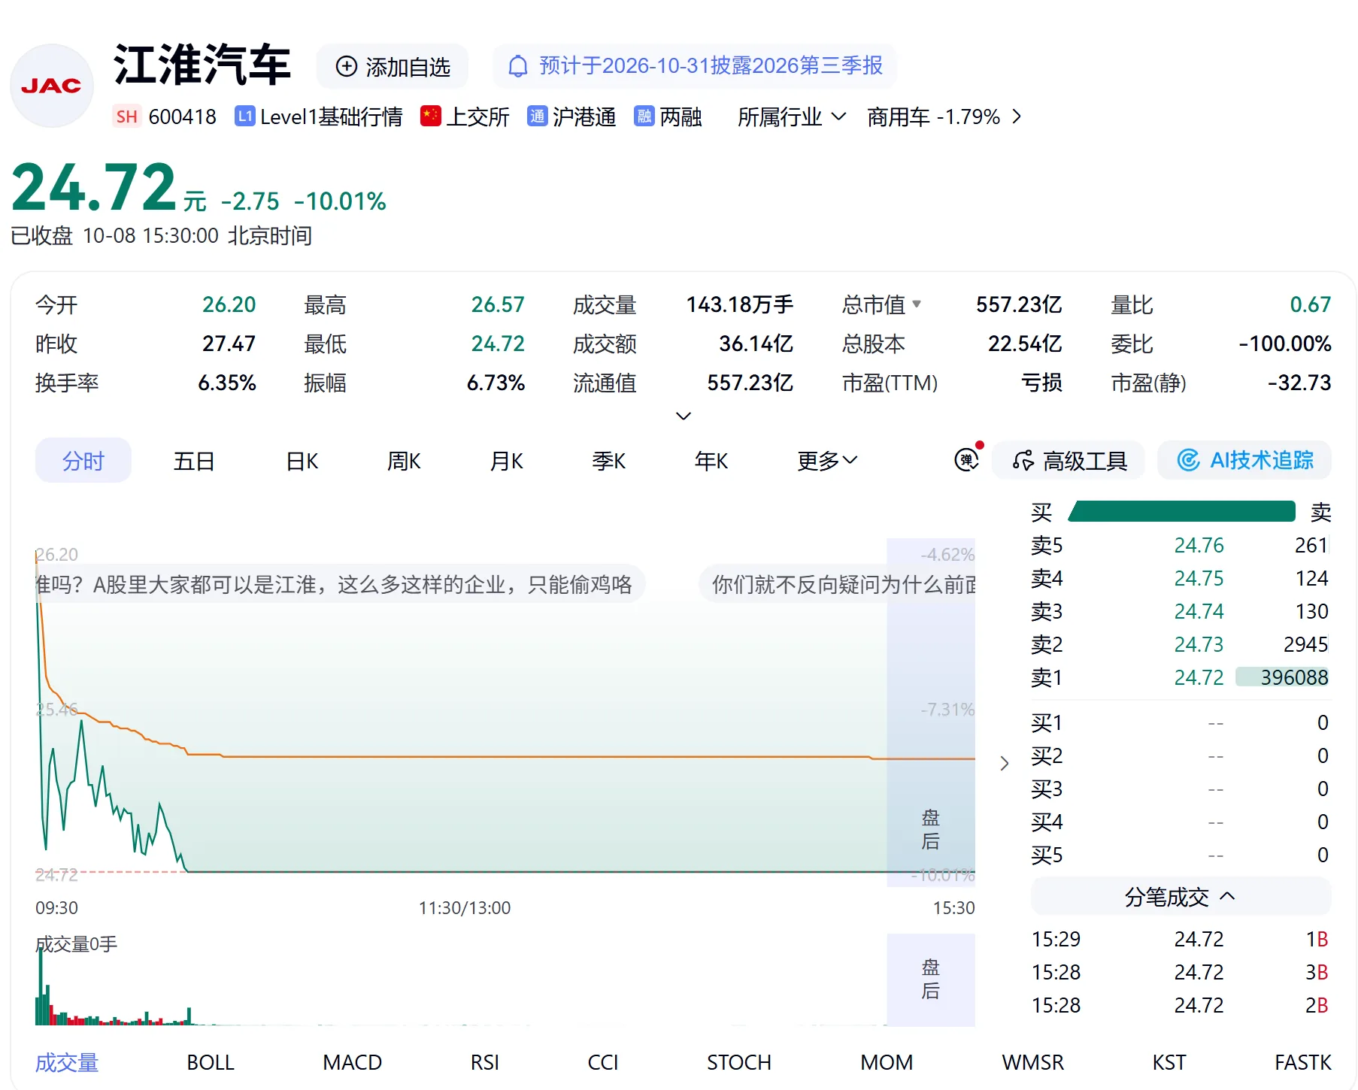Expand 更多 chart period menu

tap(827, 460)
